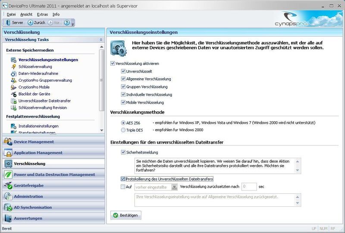The image size is (345, 233).
Task: Open the Auswertungen section
Action: pos(53,218)
